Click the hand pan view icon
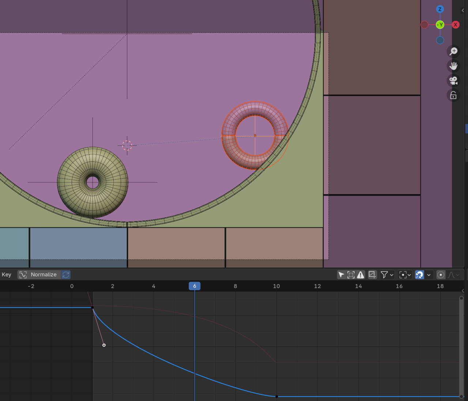The width and height of the screenshot is (468, 401). (453, 66)
